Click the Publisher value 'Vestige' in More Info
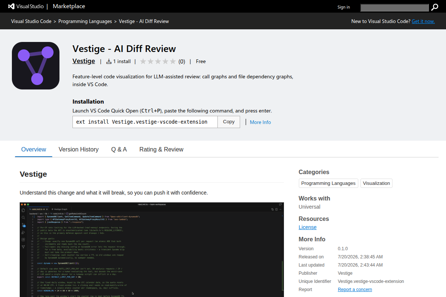Screen dimensions: 446x297 (x=345, y=273)
